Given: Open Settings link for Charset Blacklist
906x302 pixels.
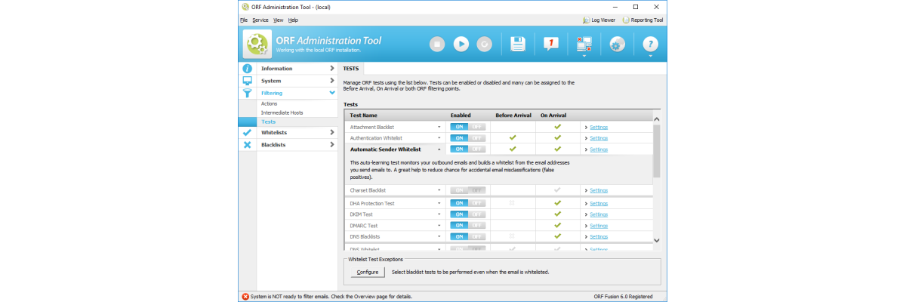Looking at the screenshot, I should [599, 190].
